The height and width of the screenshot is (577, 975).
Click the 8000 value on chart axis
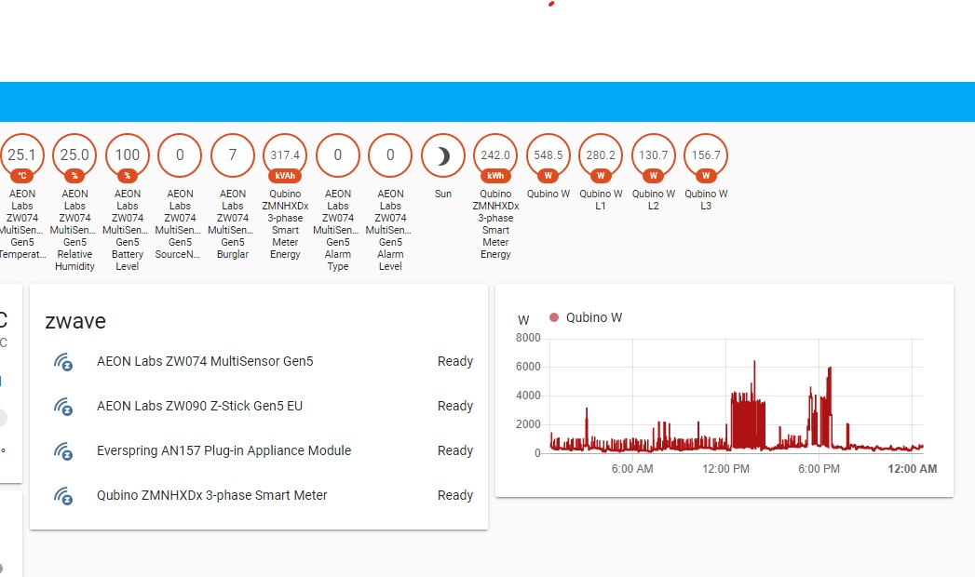click(528, 338)
